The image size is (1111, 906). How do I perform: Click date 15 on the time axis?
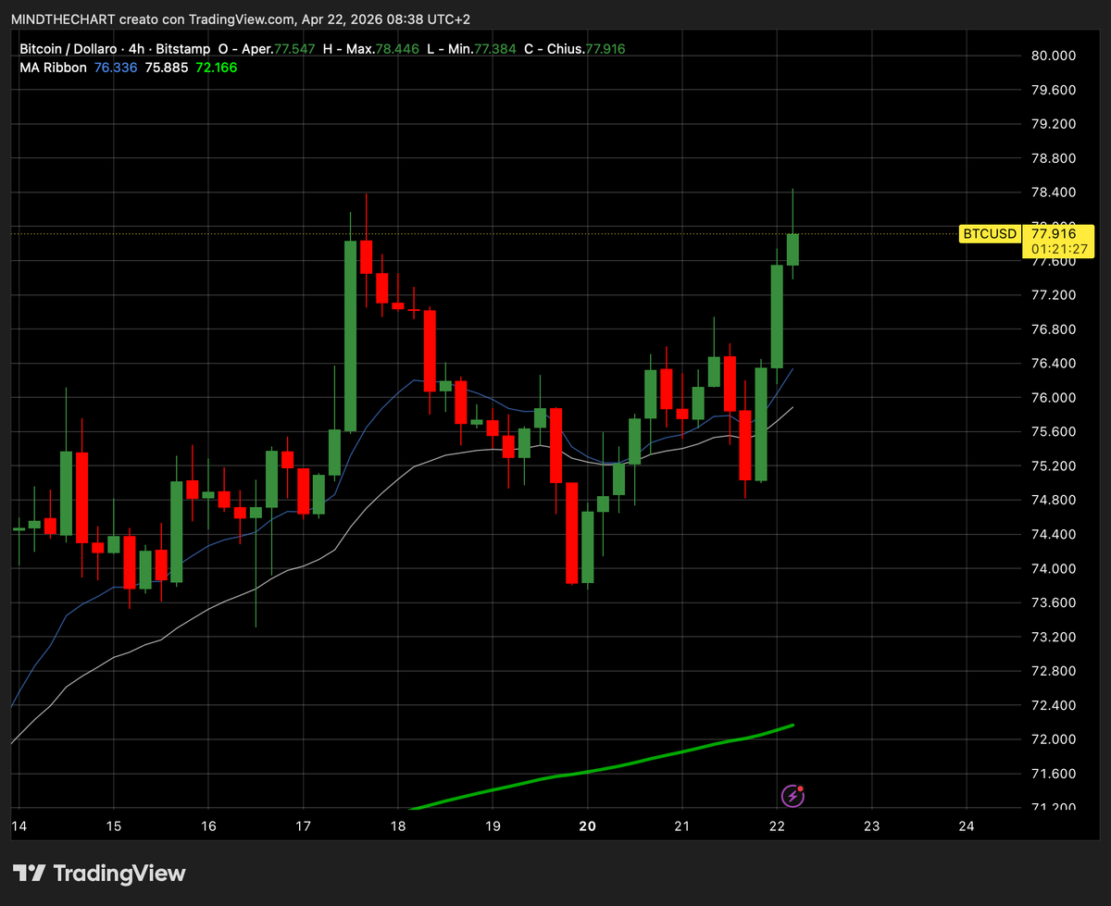click(114, 825)
